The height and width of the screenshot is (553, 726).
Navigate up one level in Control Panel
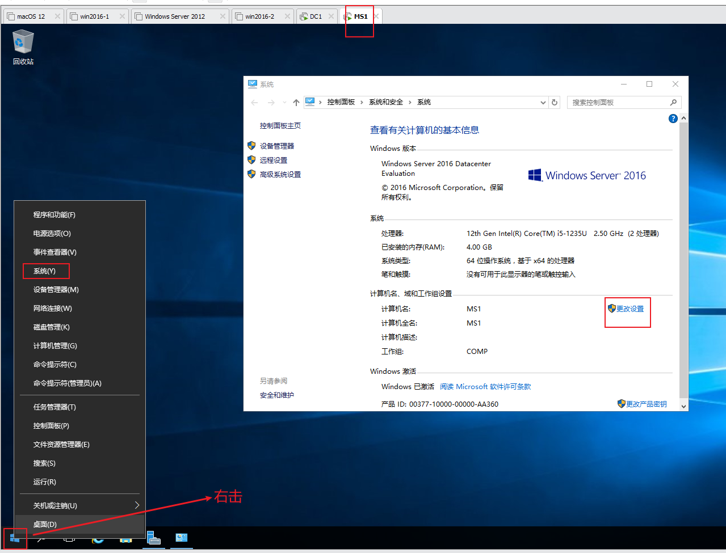296,103
